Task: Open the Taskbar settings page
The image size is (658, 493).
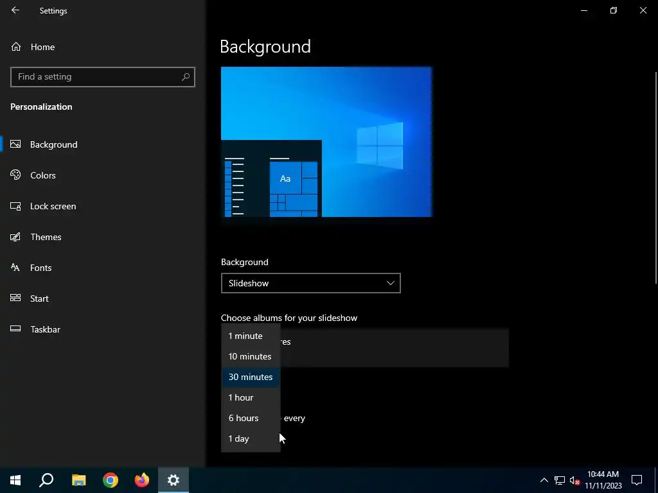Action: click(102, 329)
